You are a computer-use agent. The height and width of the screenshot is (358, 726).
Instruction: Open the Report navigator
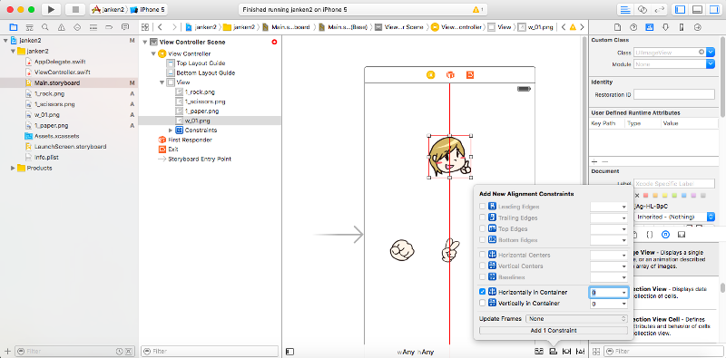(125, 27)
